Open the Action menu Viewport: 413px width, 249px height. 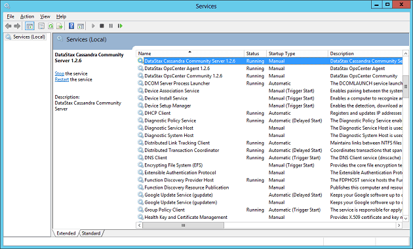point(27,16)
